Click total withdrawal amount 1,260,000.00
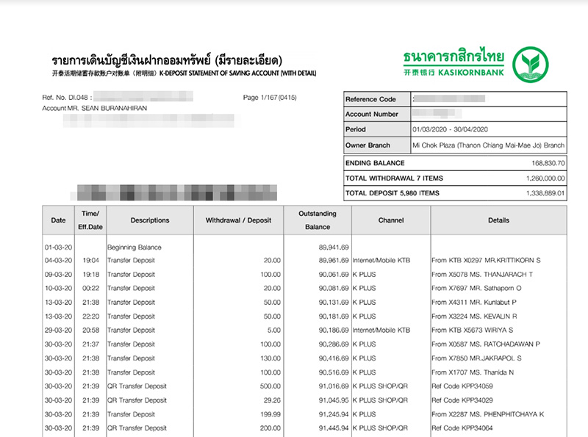588x437 pixels. coord(545,178)
